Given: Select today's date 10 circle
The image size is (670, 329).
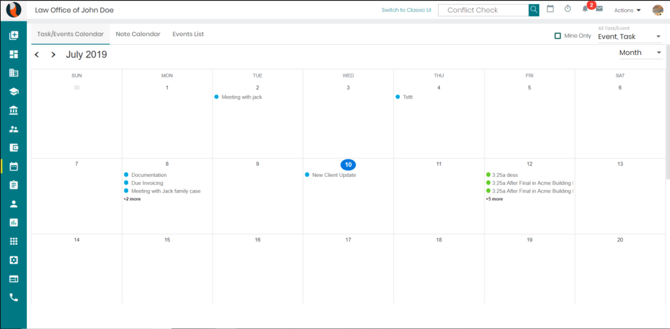Looking at the screenshot, I should click(348, 164).
